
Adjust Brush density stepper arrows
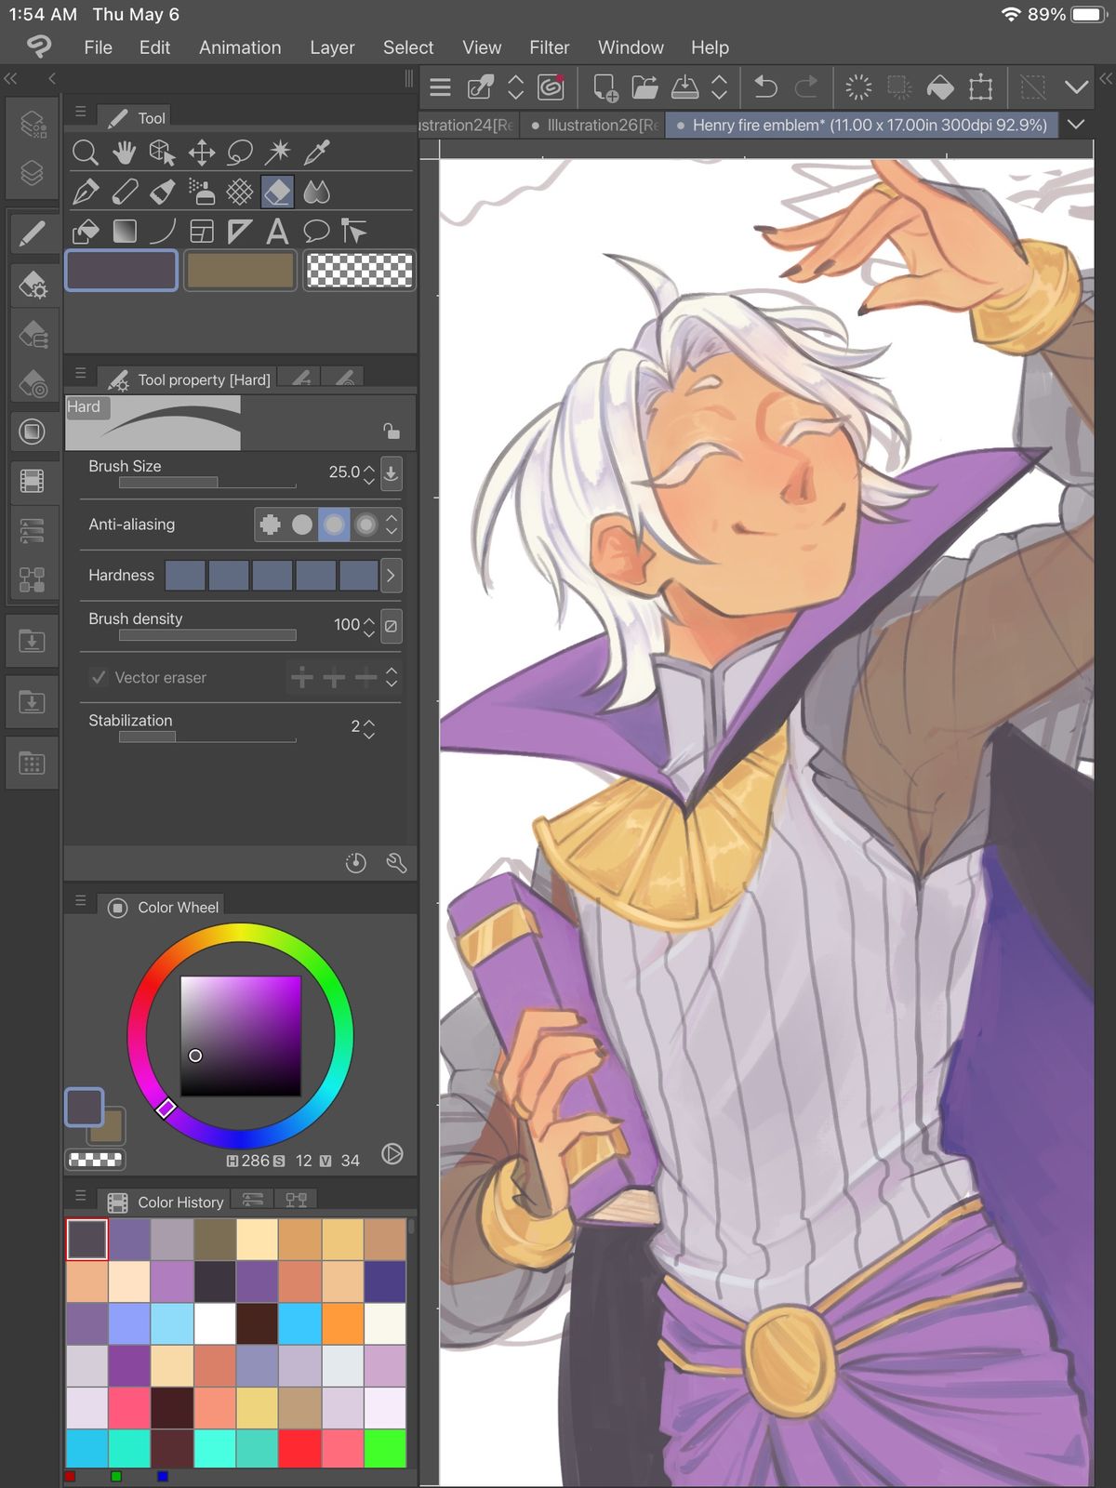pos(369,626)
